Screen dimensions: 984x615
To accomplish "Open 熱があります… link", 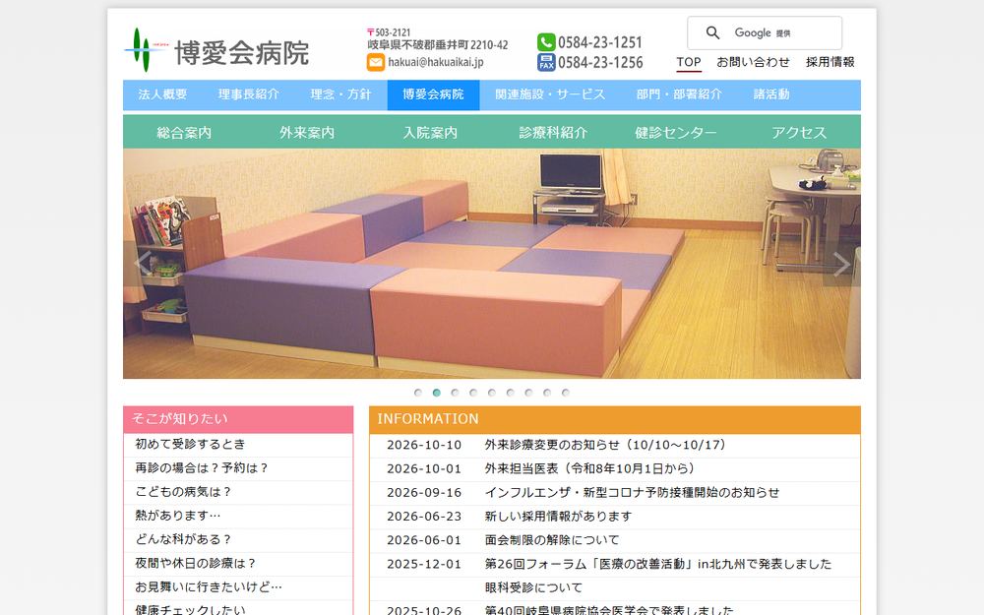I will (177, 516).
